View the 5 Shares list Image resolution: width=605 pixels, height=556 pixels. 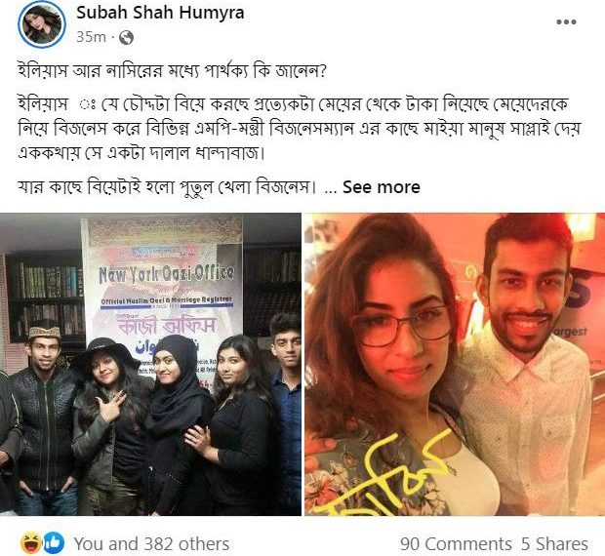click(554, 544)
